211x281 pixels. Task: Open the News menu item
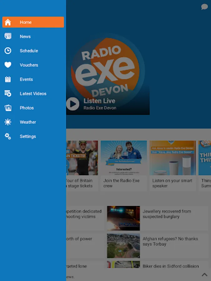pyautogui.click(x=33, y=37)
